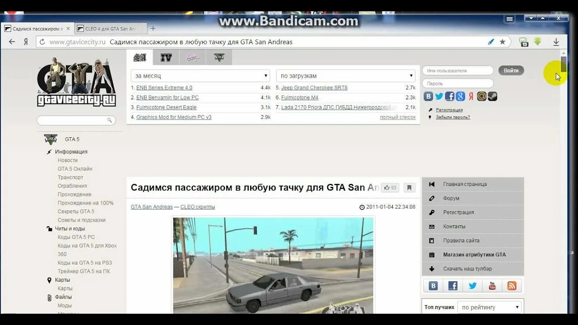Screen dimensions: 578x325
Task: Select the GTA V game tab
Action: click(219, 57)
